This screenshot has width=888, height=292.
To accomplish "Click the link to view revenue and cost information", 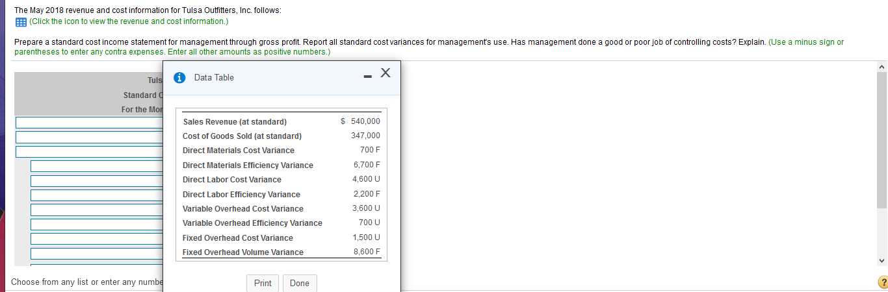I will [129, 21].
